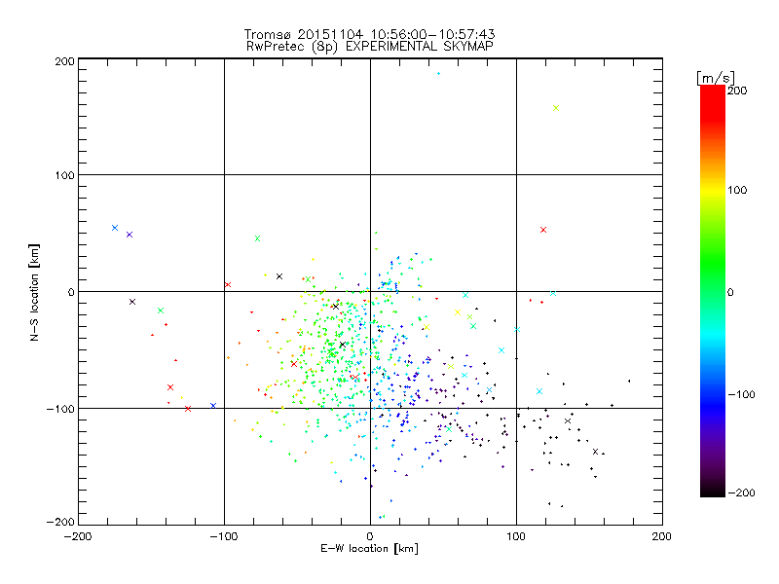Select the leftmost blue X marker
The width and height of the screenshot is (779, 584).
pos(115,228)
